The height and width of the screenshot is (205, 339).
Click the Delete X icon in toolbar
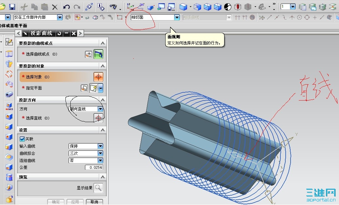[x=55, y=7]
